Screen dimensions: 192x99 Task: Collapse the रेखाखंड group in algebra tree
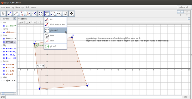click(1, 61)
